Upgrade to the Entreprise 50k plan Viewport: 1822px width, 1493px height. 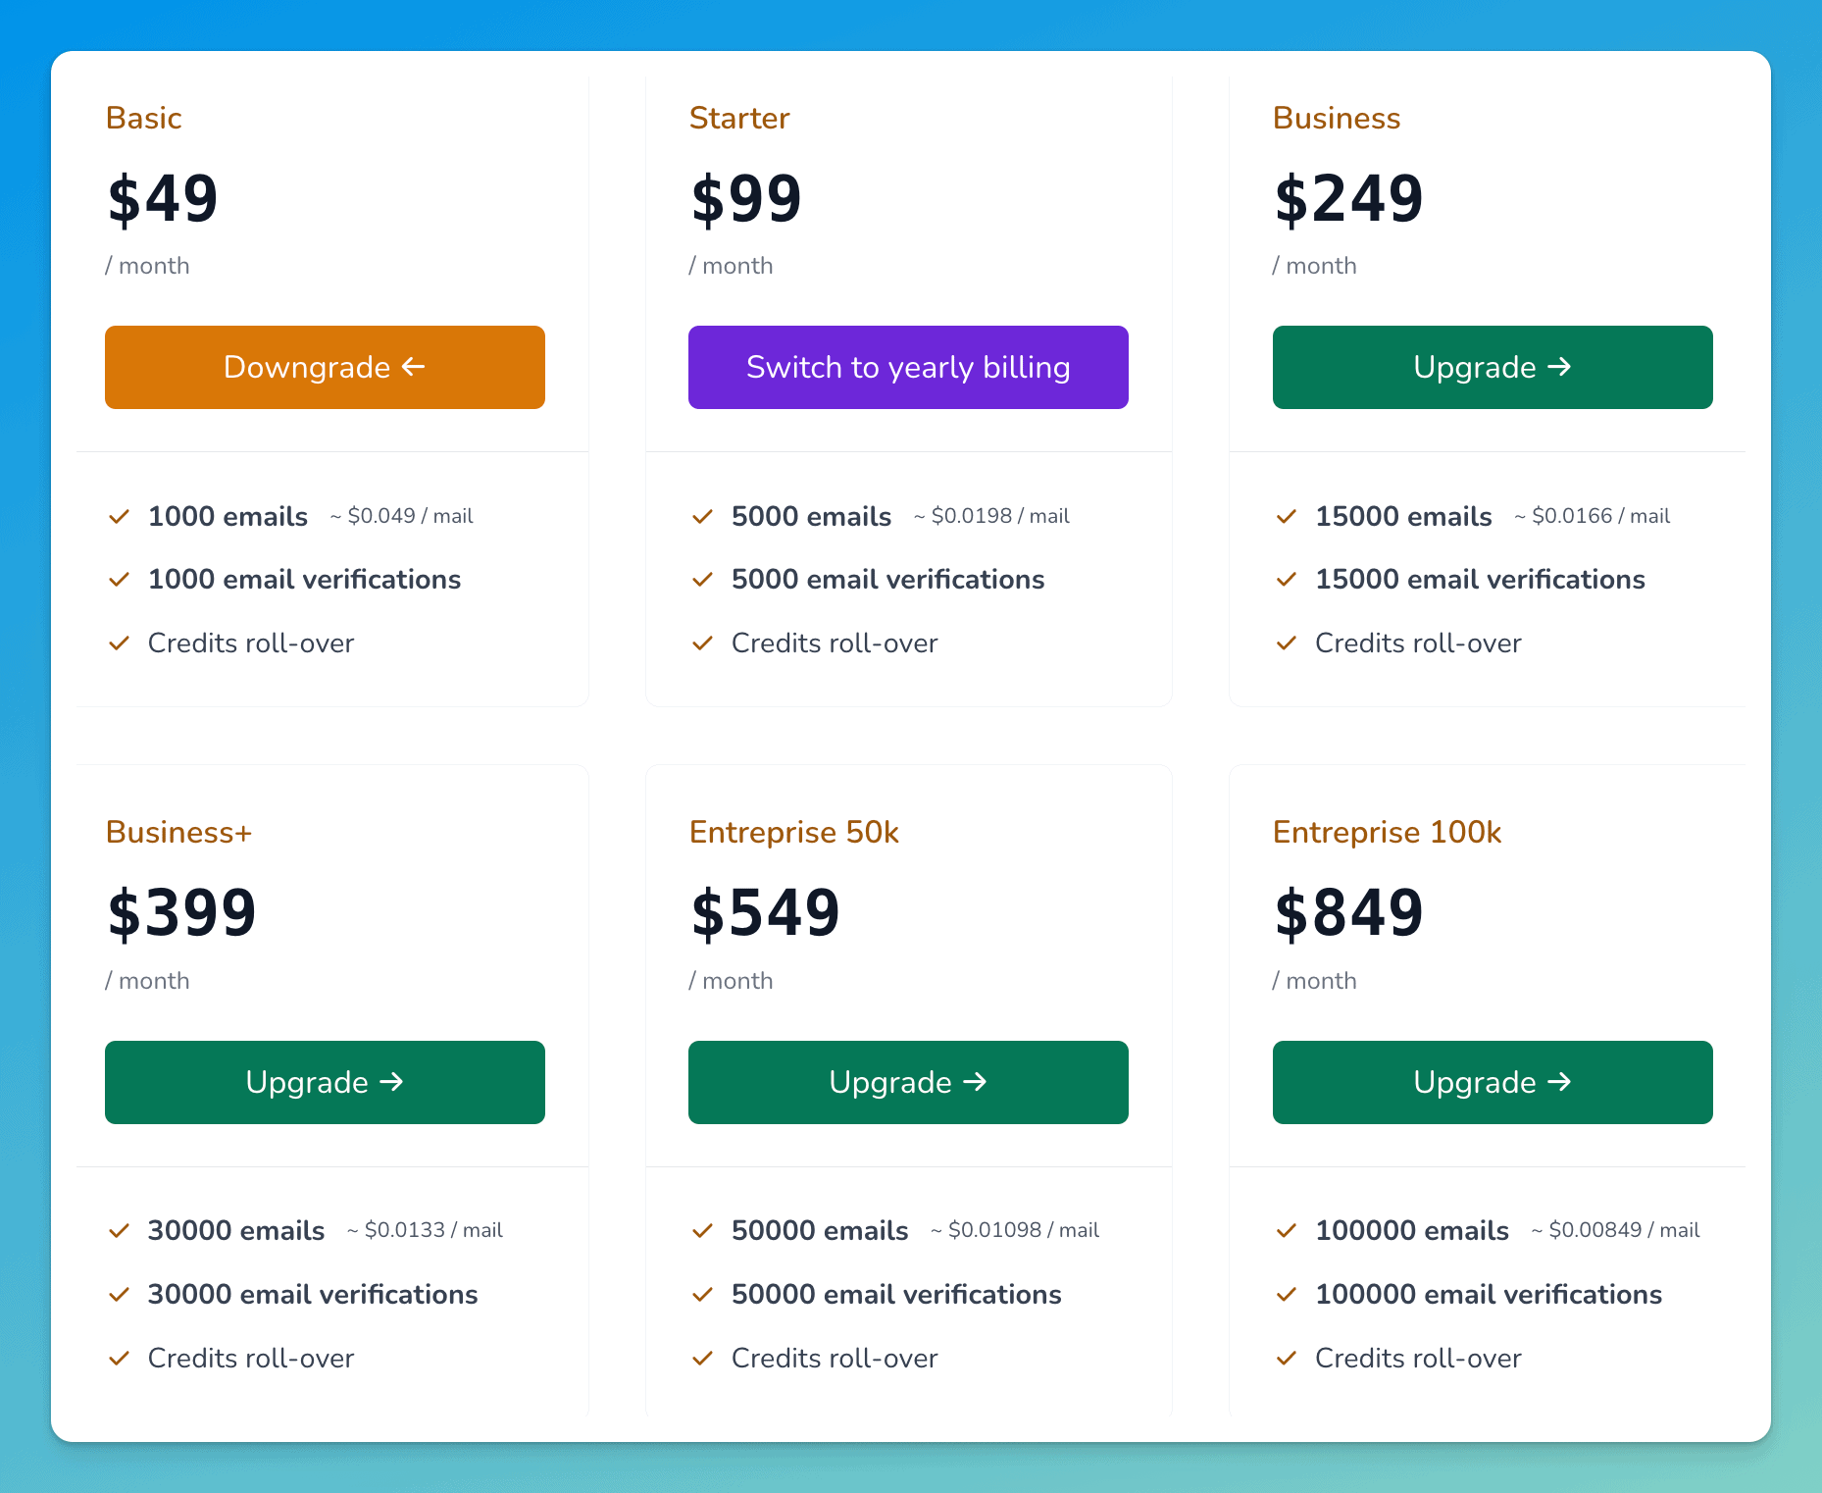click(908, 1082)
